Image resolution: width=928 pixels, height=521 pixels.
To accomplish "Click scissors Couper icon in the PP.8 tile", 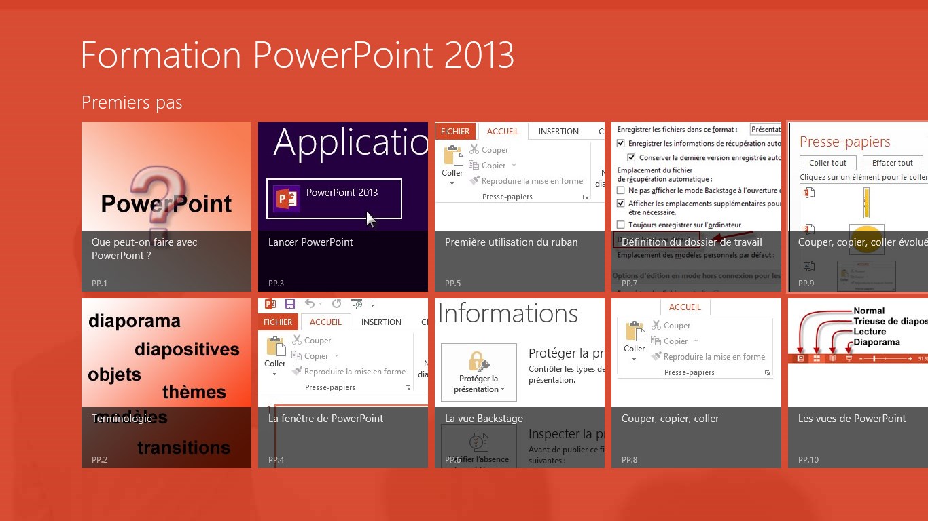I will click(x=656, y=326).
